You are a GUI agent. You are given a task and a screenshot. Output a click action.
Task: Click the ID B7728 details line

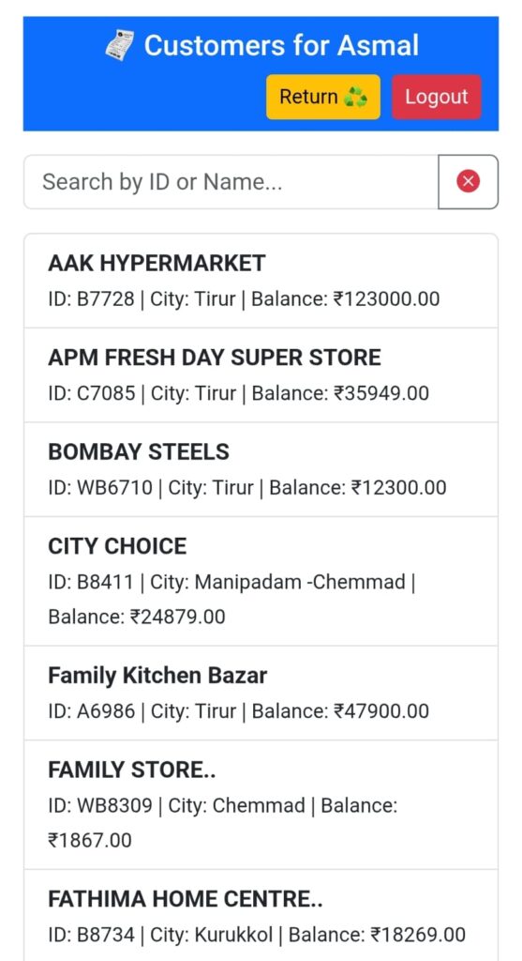244,299
